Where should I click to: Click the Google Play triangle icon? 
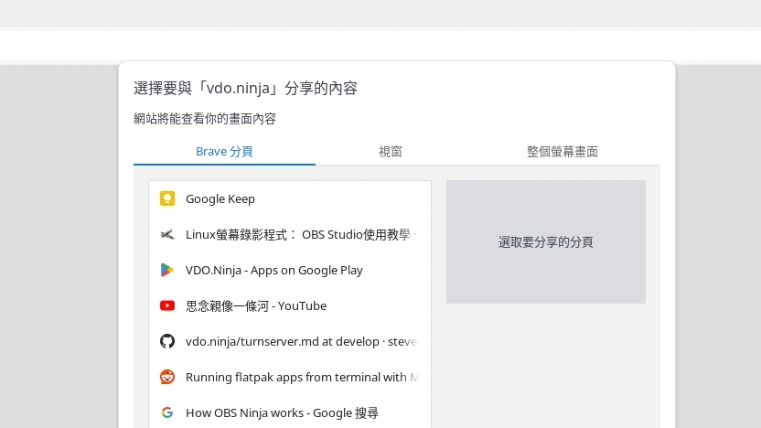pyautogui.click(x=167, y=270)
